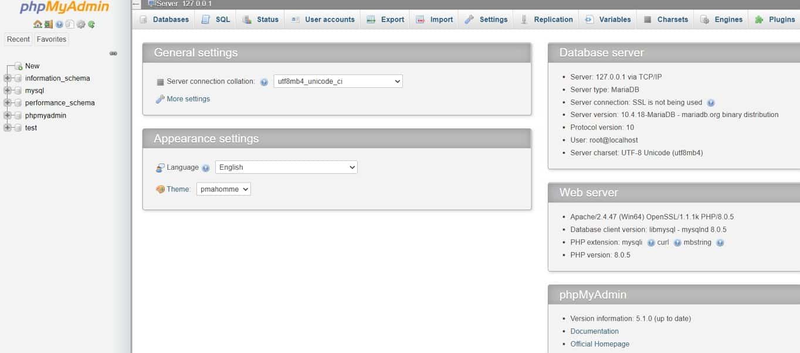Open the performance_schema database name
The image size is (800, 353).
(60, 103)
